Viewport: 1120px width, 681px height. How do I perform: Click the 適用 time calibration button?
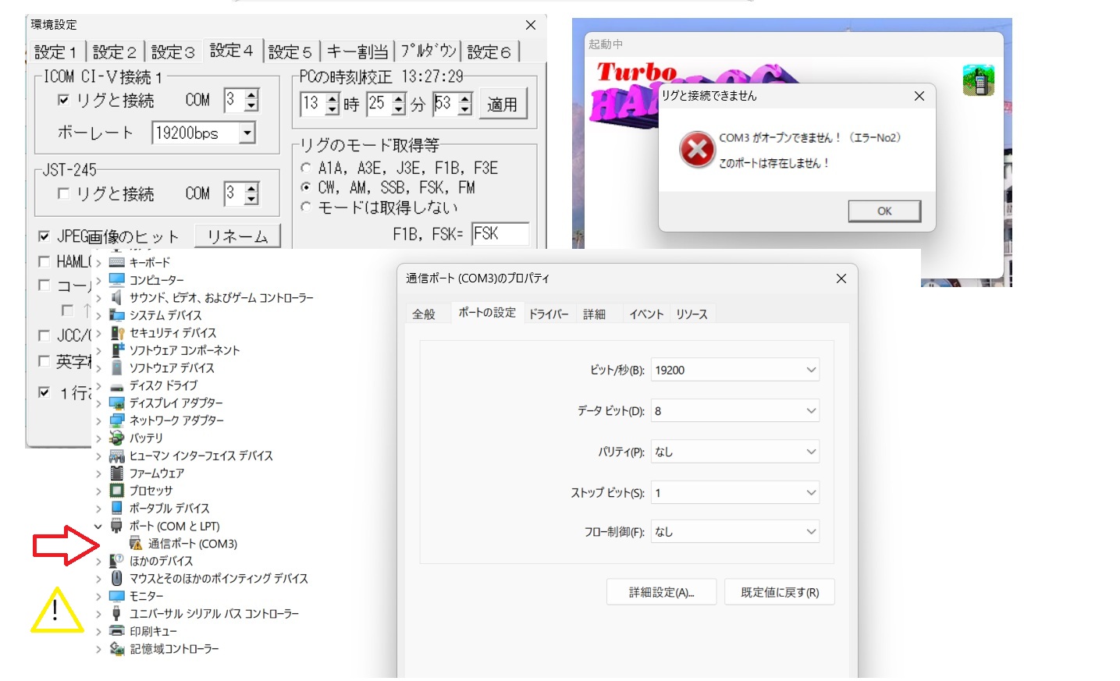click(503, 104)
